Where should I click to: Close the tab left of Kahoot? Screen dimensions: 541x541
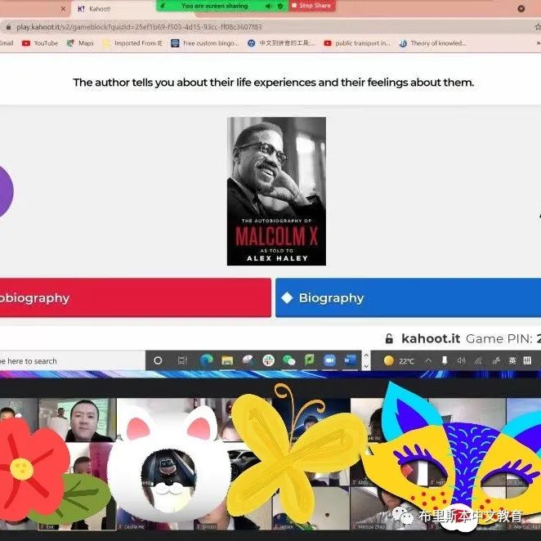[63, 9]
